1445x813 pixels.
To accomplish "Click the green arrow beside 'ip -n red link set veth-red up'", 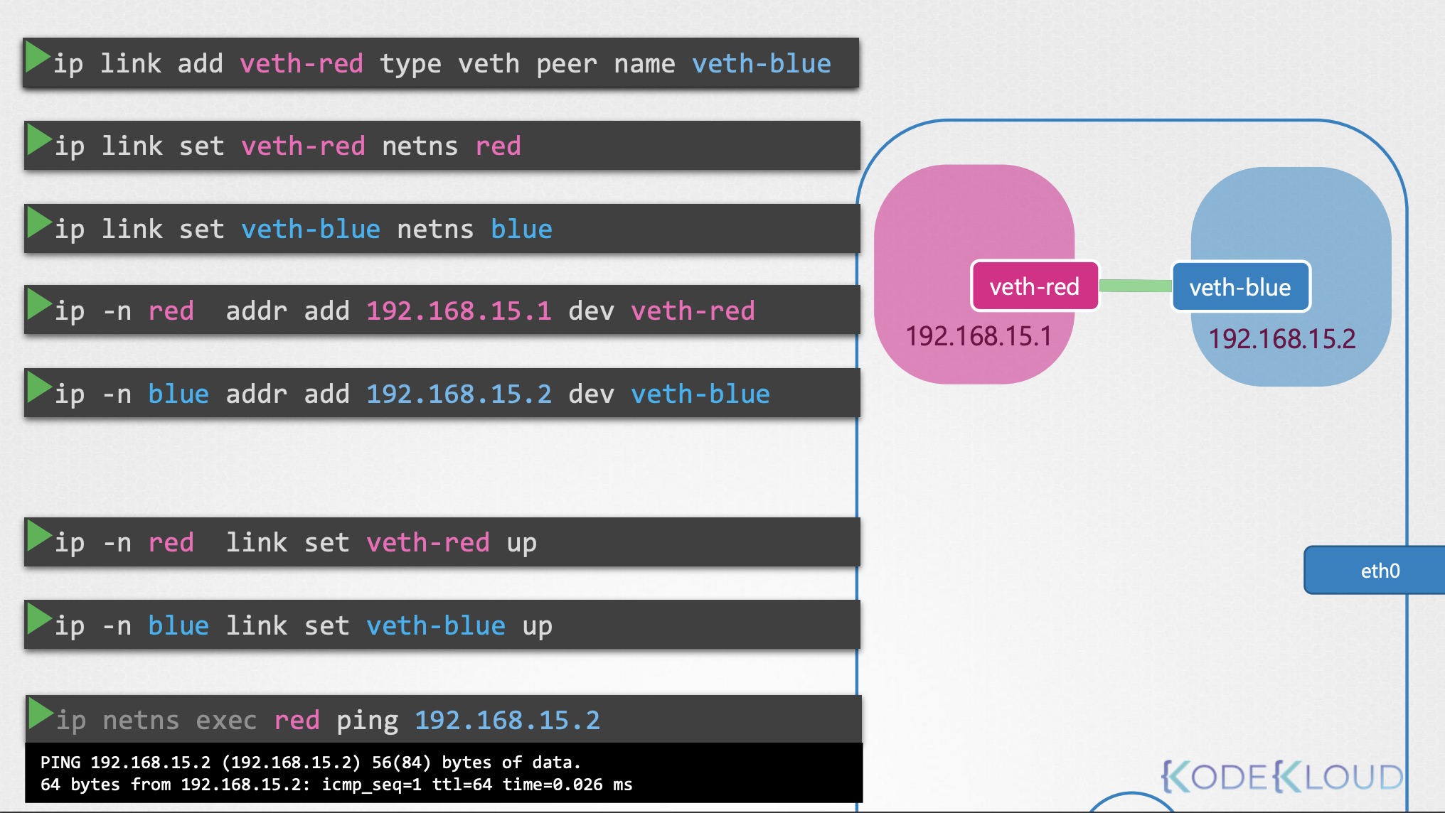I will coord(39,537).
